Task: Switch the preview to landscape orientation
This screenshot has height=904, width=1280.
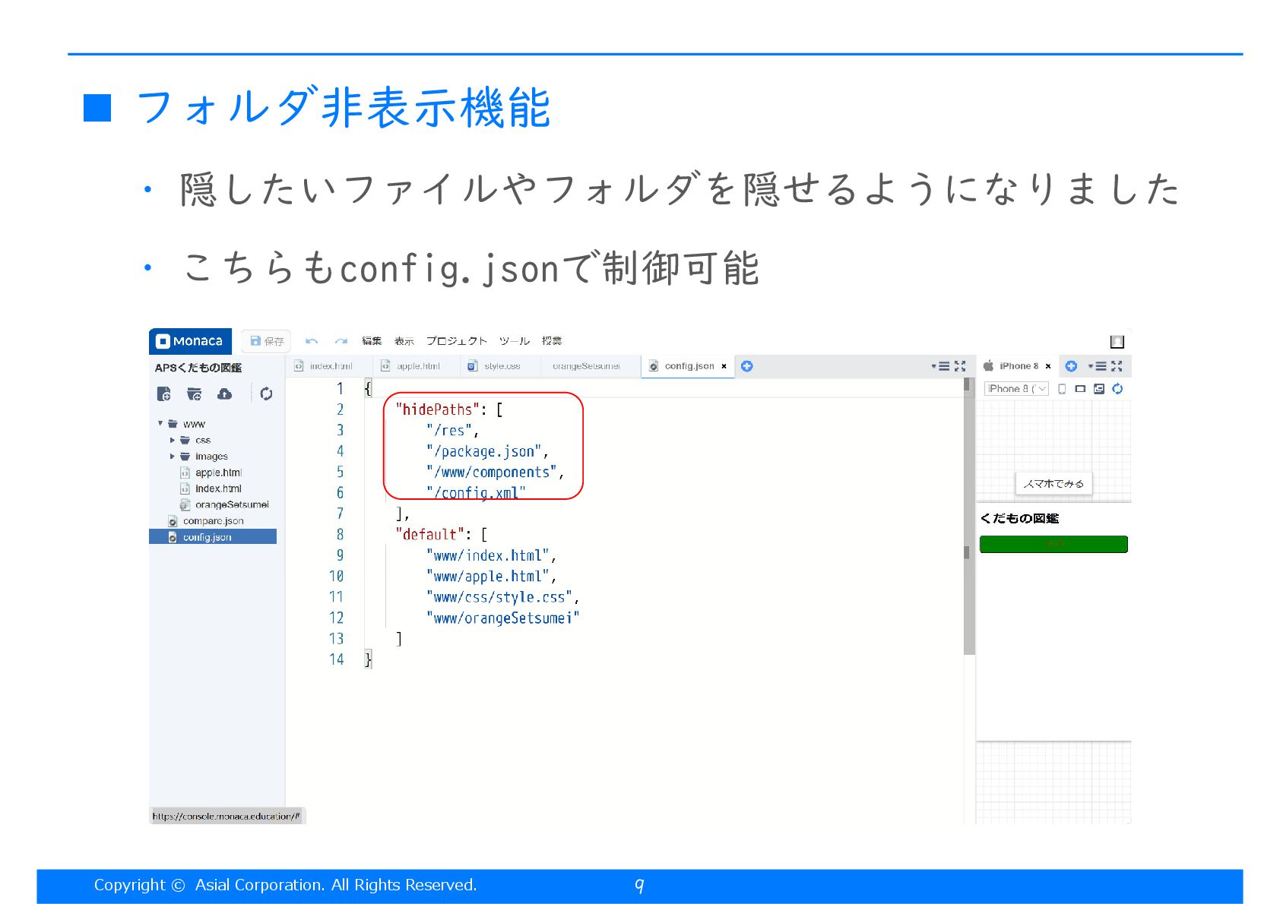Action: coord(1080,389)
